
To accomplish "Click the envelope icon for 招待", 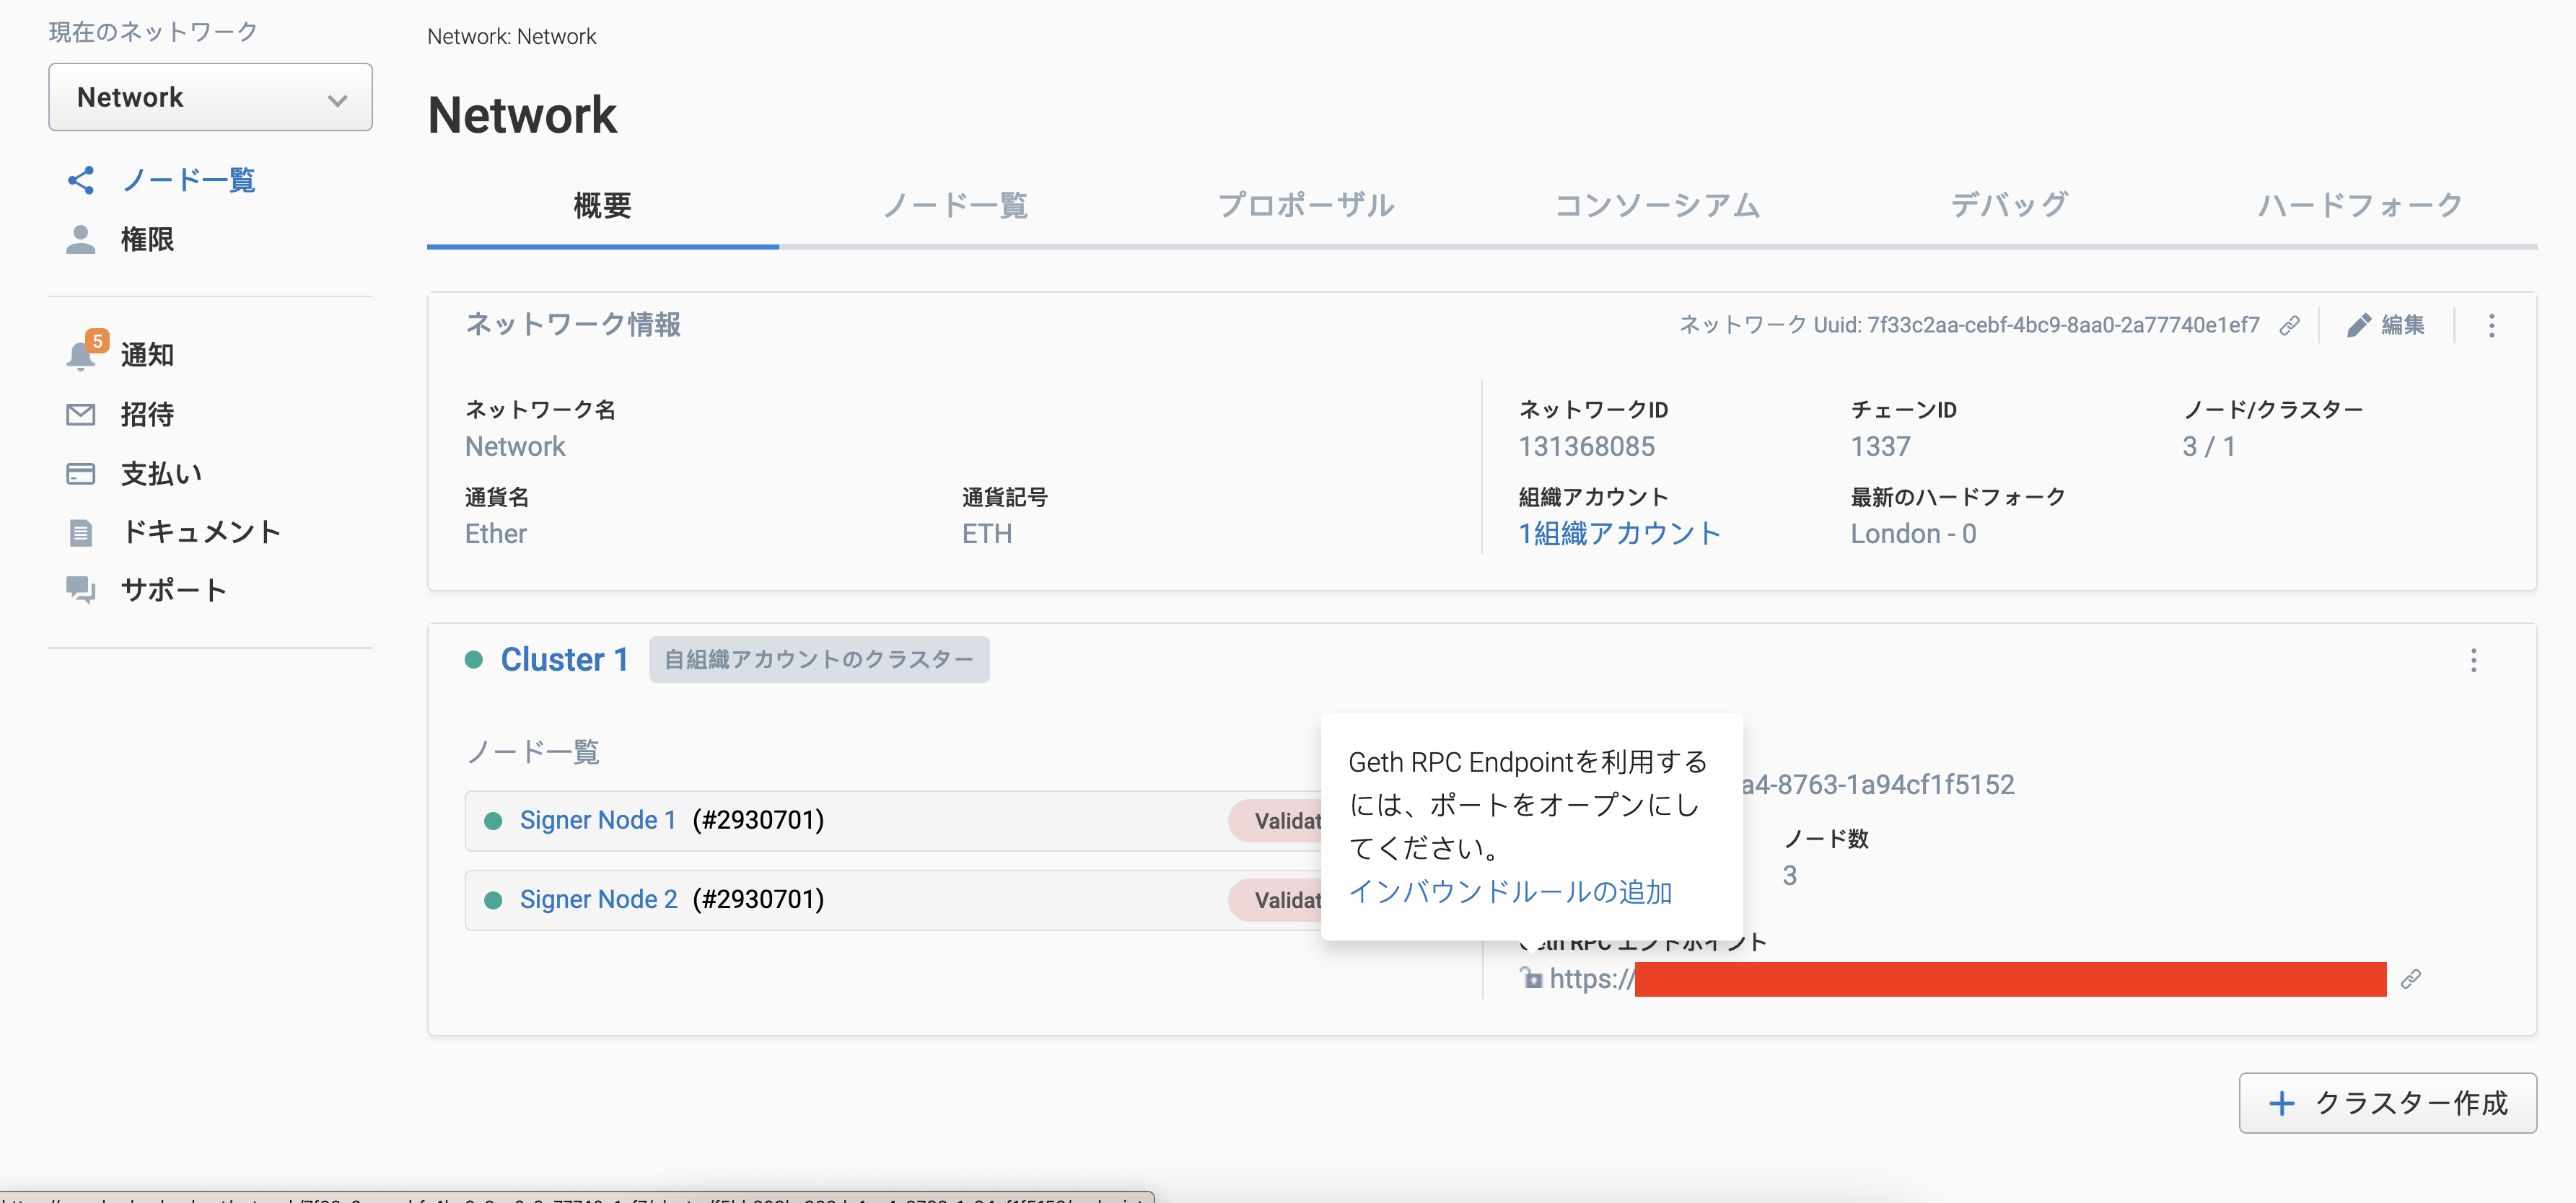I will [81, 415].
